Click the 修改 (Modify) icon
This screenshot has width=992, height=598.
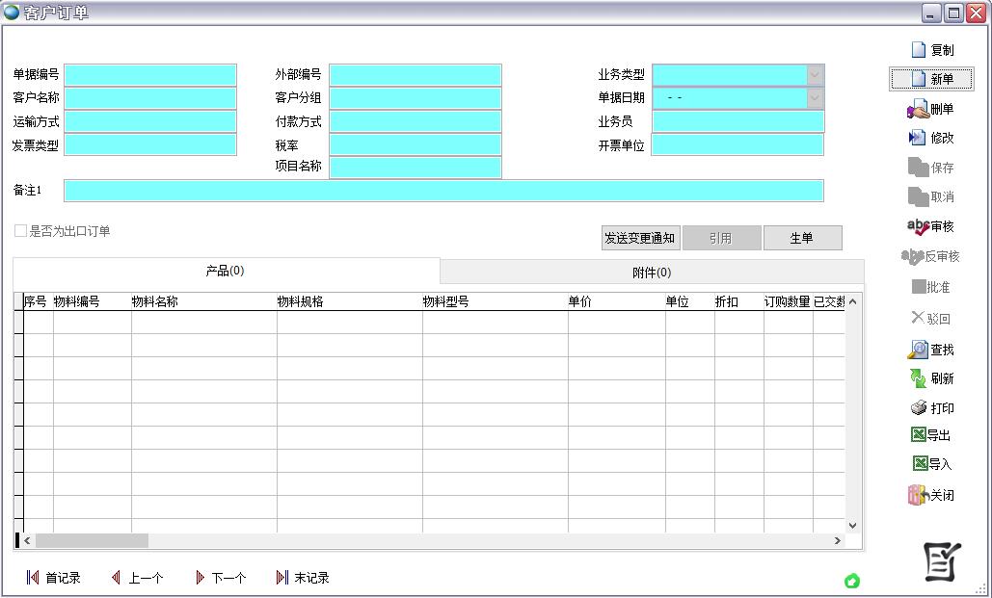click(x=919, y=138)
